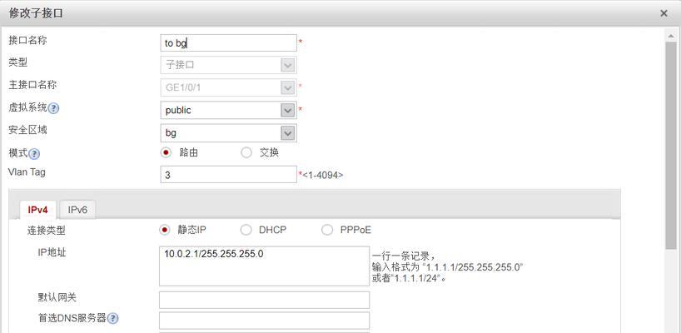The height and width of the screenshot is (333, 681).
Task: Select the 静态IP connection type
Action: tap(165, 230)
